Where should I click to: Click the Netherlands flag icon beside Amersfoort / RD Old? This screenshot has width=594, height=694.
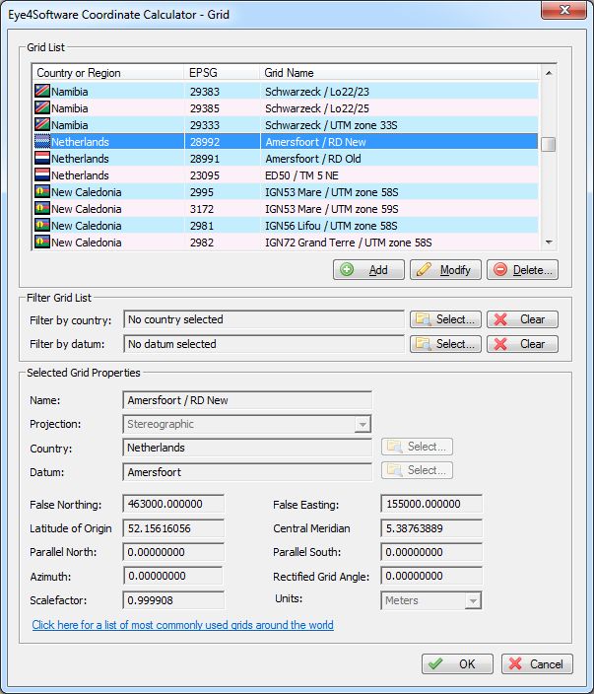[x=41, y=158]
